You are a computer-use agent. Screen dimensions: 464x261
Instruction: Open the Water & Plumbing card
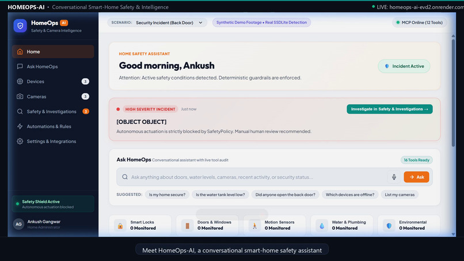(x=342, y=225)
